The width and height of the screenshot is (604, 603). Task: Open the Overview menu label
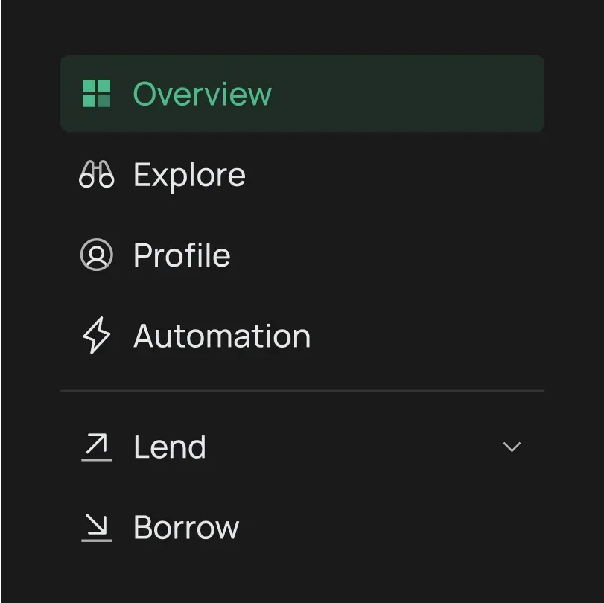[x=203, y=94]
